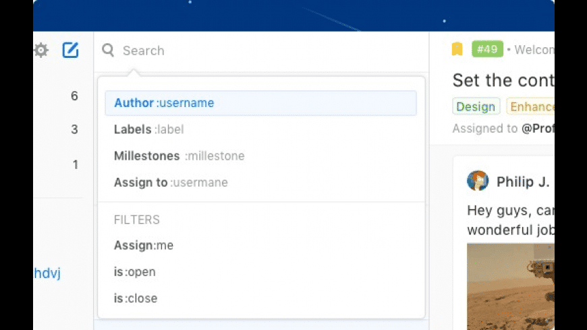
Task: Open the Mars rover image thumbnail
Action: pos(511,286)
